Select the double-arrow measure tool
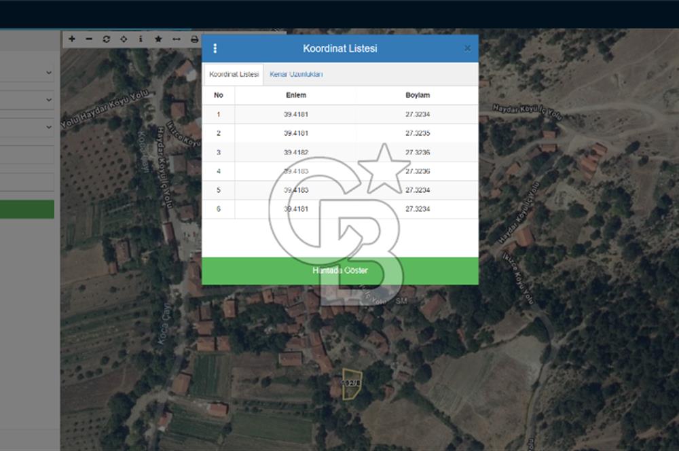 point(177,39)
